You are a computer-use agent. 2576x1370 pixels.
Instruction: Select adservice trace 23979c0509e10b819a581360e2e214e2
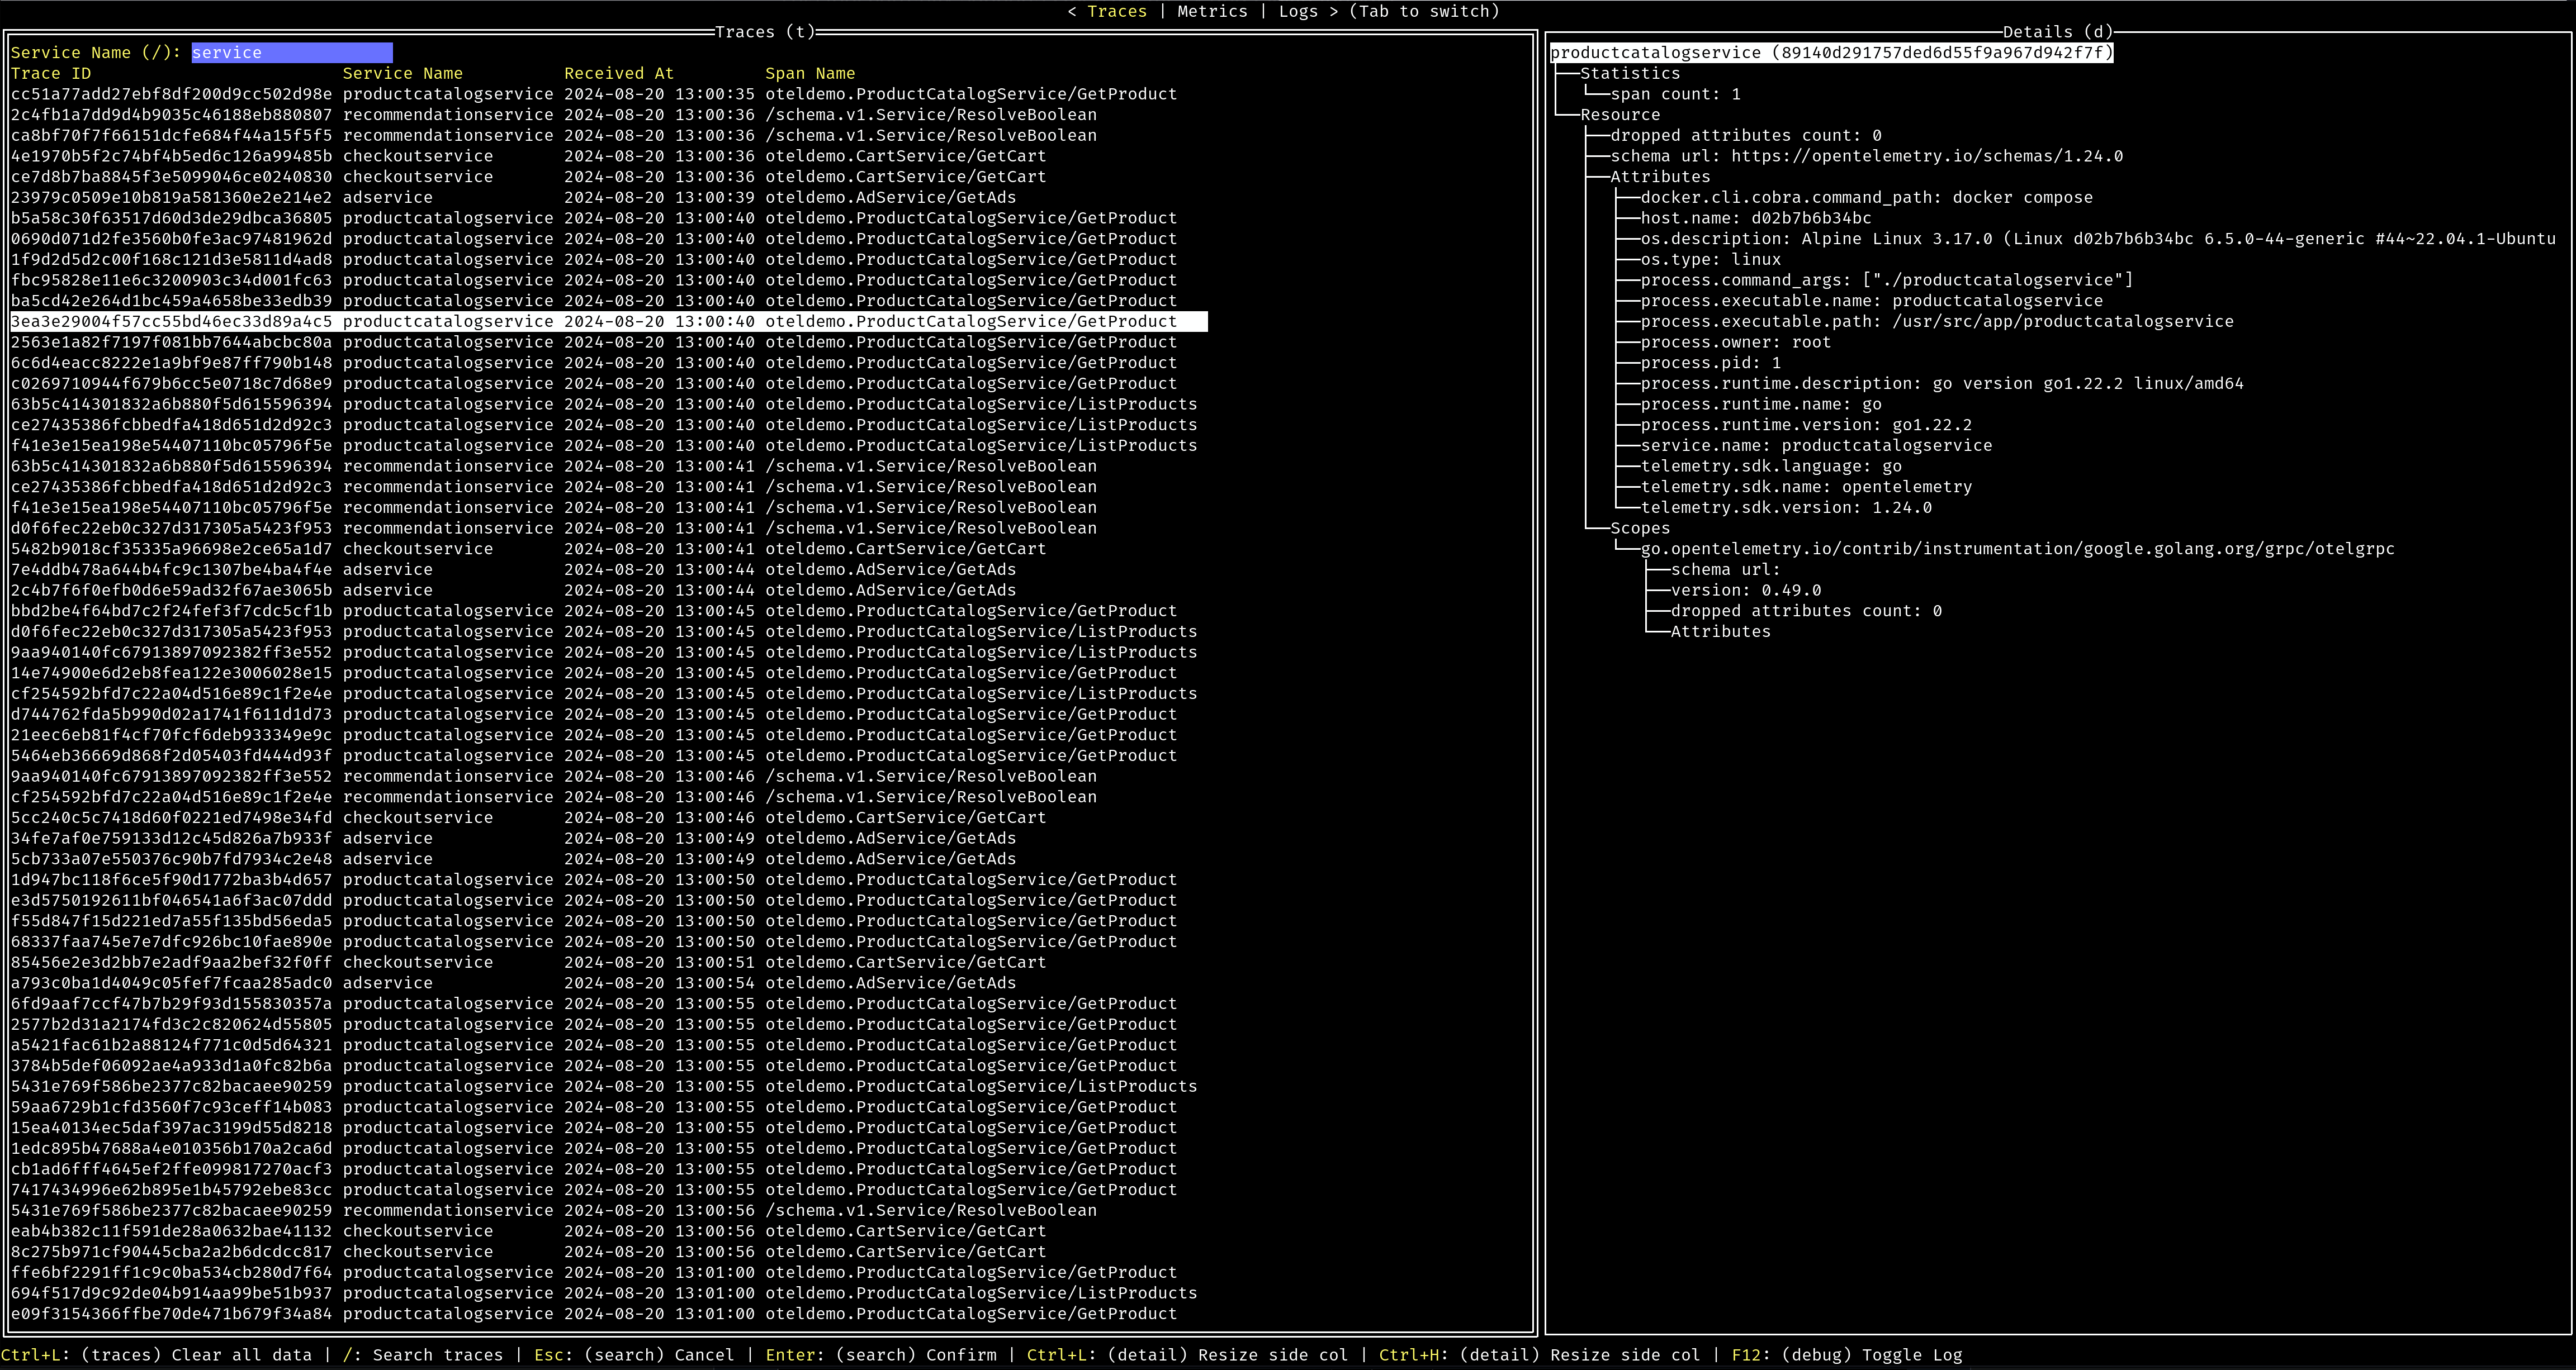pyautogui.click(x=171, y=198)
